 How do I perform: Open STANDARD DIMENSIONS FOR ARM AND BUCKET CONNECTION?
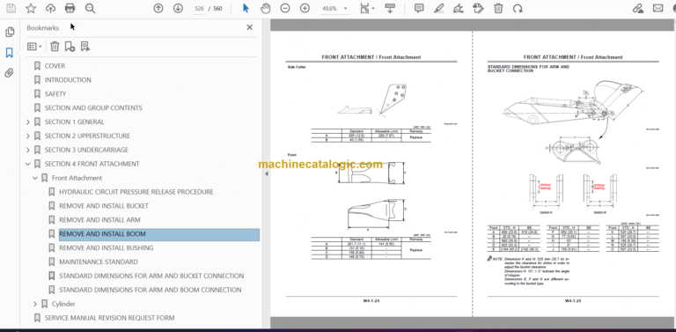click(151, 276)
